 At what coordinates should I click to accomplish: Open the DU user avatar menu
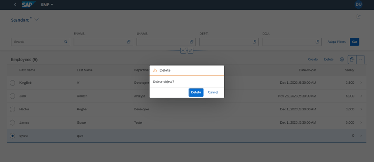tap(358, 5)
